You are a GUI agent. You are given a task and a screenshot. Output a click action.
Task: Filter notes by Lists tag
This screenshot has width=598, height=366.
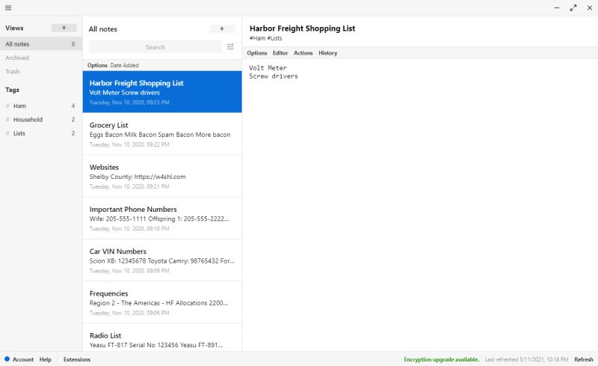(x=41, y=133)
